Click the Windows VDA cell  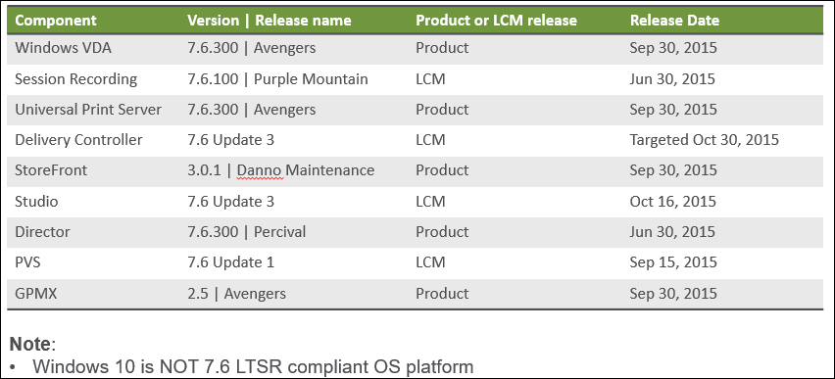[x=63, y=48]
